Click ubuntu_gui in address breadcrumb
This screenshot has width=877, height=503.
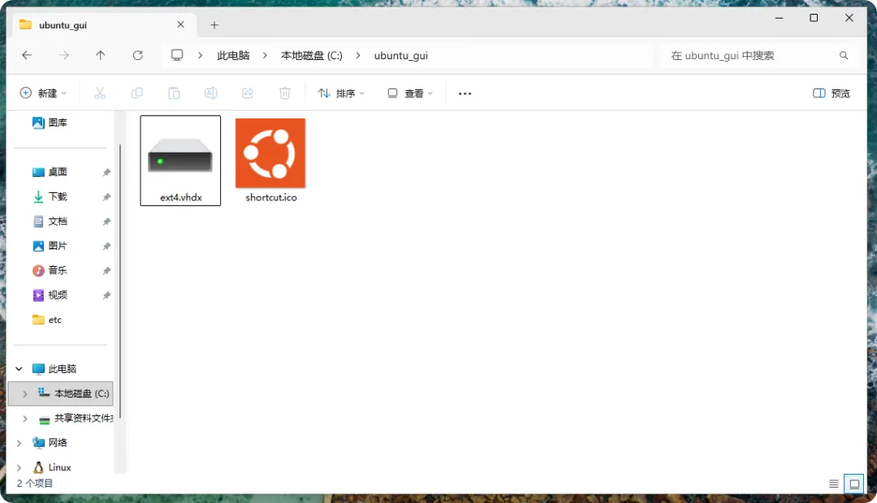coord(401,55)
